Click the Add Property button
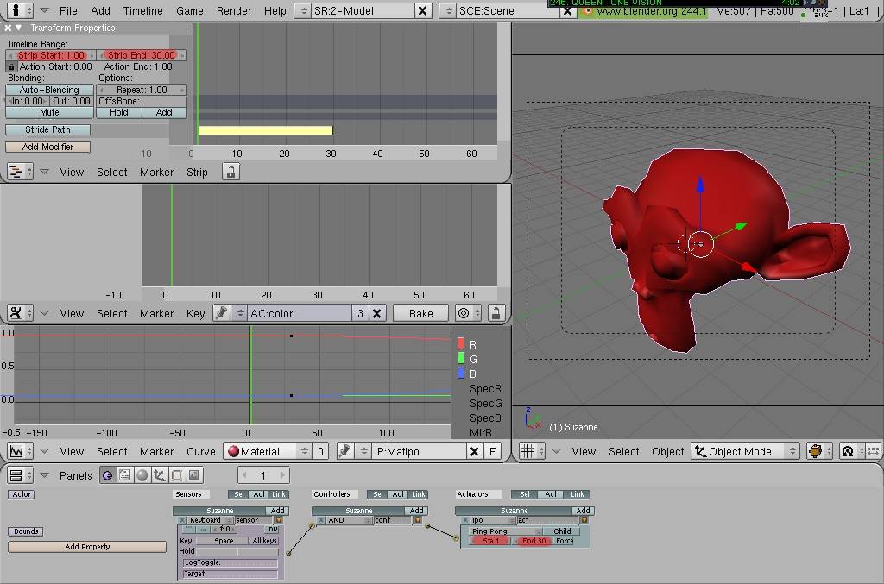Screen dimensions: 884x584 [x=87, y=547]
